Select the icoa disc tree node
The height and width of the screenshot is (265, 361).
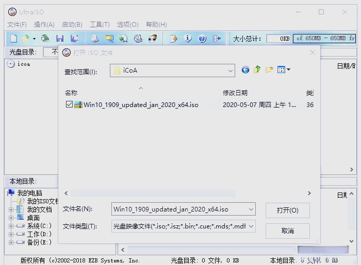click(x=24, y=64)
